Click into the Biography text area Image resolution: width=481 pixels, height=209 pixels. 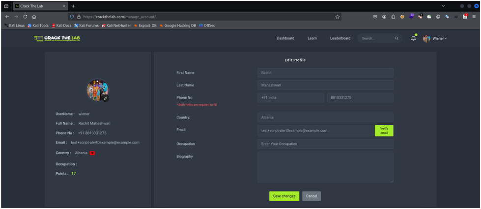point(325,167)
